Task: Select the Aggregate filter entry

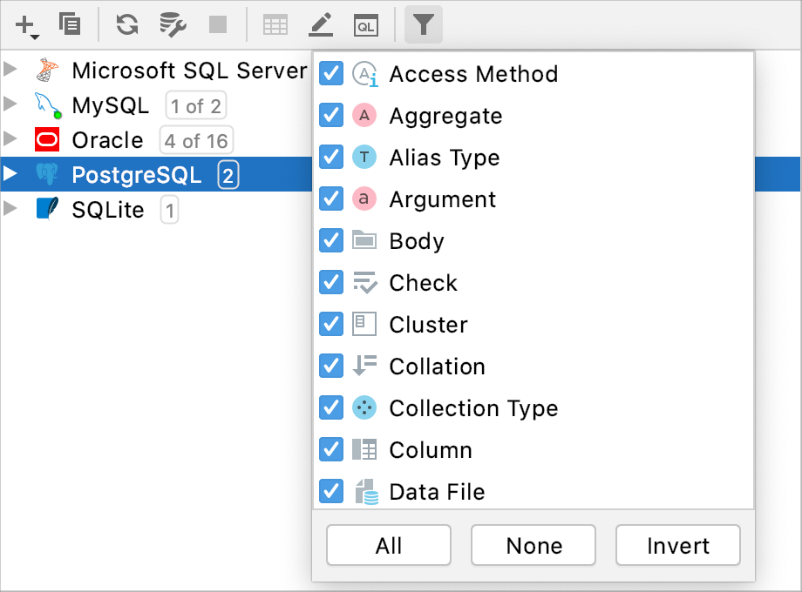Action: [445, 116]
